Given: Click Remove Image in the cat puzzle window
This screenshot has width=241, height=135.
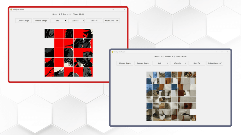Looking at the screenshot, I should click(x=143, y=63).
